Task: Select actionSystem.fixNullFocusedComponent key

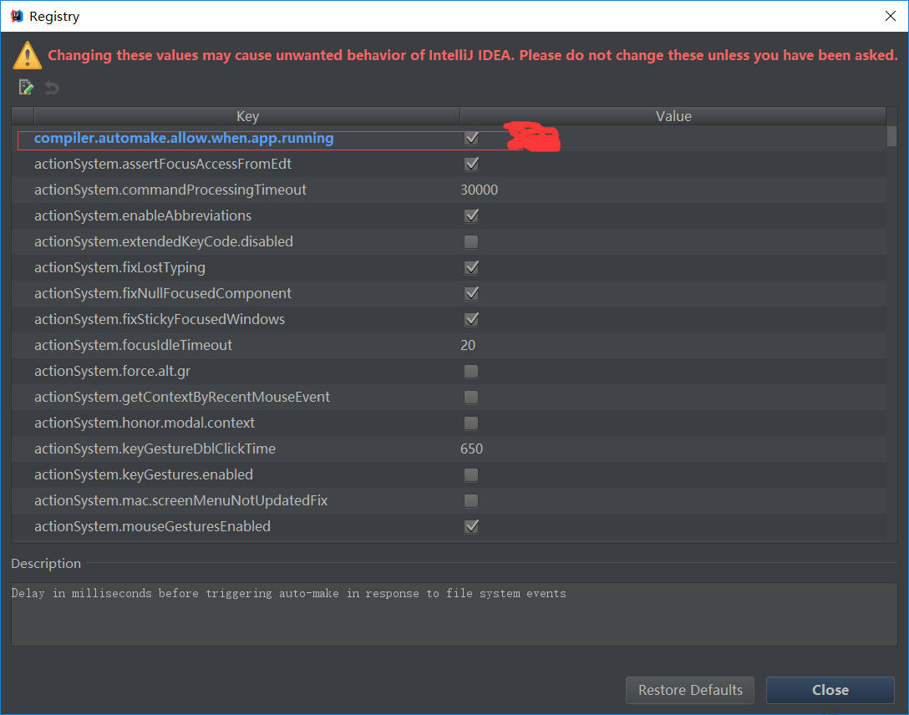Action: tap(162, 293)
